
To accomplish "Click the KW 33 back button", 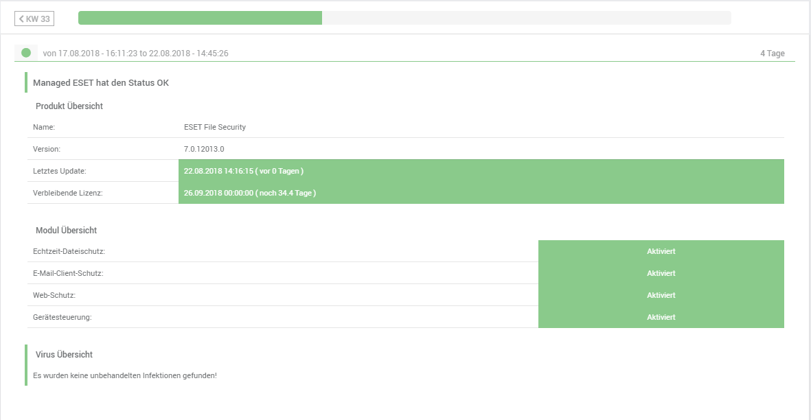I will point(34,19).
